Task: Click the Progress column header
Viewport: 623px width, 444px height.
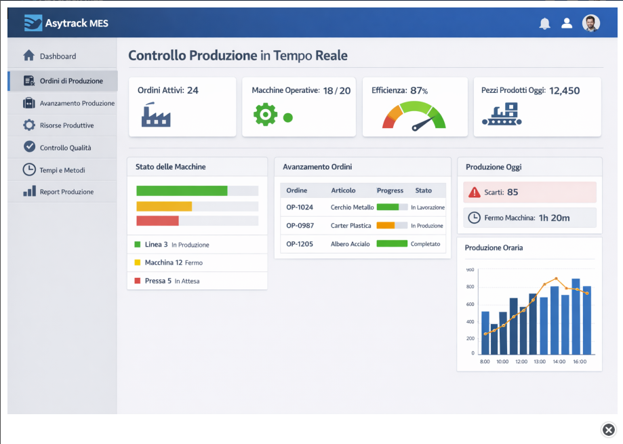Action: [x=390, y=190]
